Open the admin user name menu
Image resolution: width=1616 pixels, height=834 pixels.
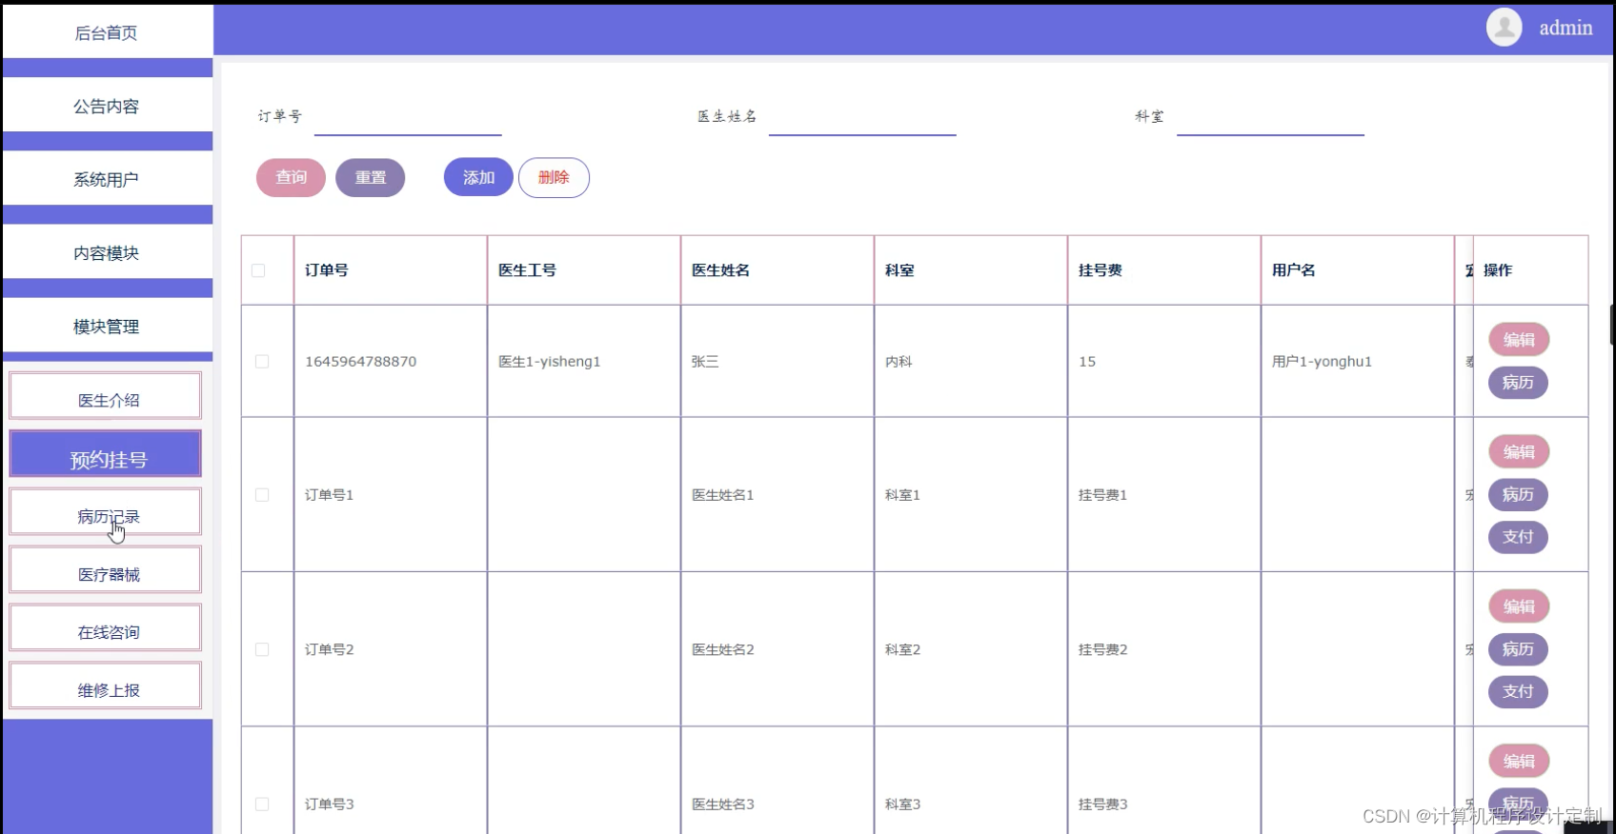[1565, 29]
